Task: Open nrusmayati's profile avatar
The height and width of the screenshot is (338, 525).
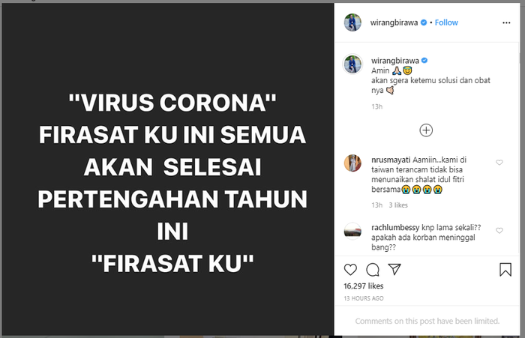Action: coord(352,163)
